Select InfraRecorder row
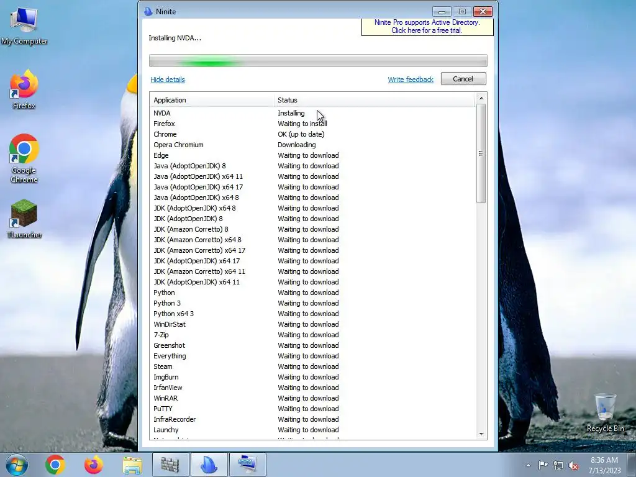Viewport: 636px width, 477px height. point(312,419)
